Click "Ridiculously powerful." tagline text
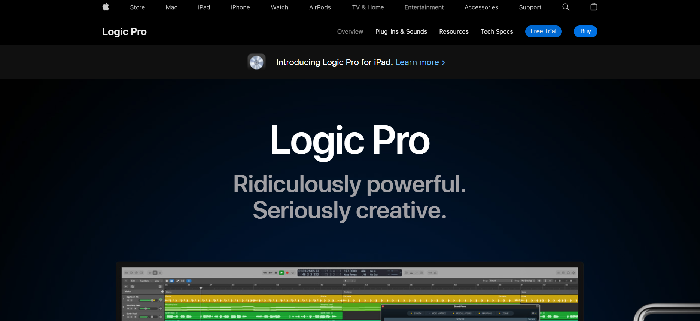This screenshot has width=700, height=321. point(350,184)
